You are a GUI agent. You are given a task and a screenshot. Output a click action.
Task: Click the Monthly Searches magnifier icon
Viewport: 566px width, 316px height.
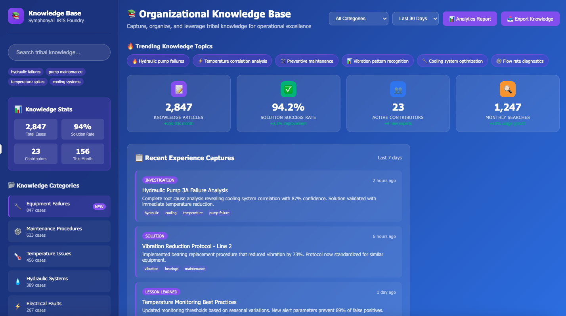click(x=507, y=89)
